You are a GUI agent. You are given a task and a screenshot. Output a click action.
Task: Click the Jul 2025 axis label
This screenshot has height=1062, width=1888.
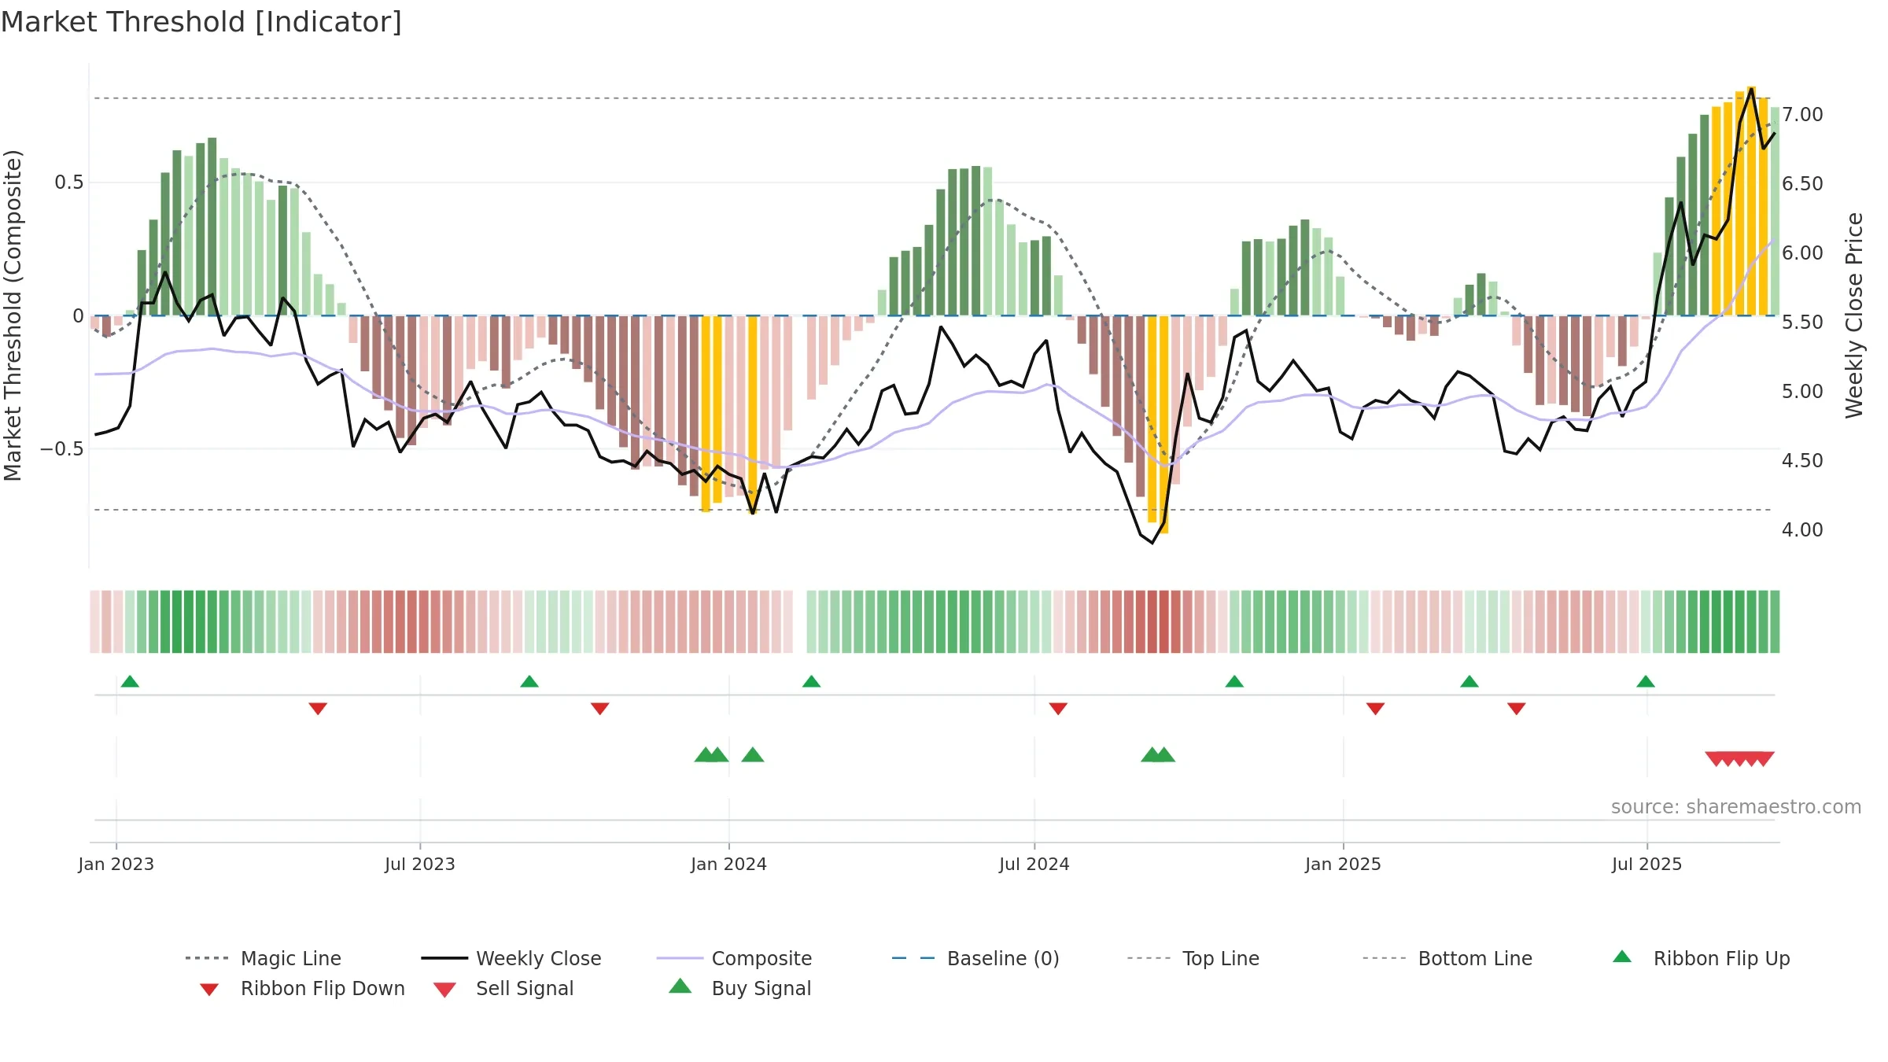tap(1646, 865)
